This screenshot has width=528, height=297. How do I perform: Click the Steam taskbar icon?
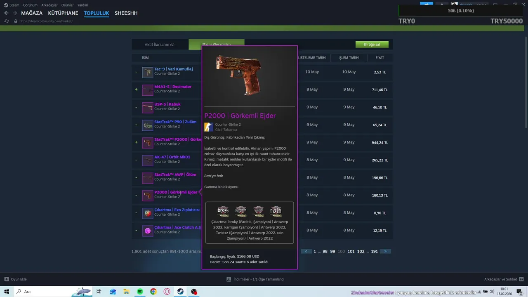(180, 292)
